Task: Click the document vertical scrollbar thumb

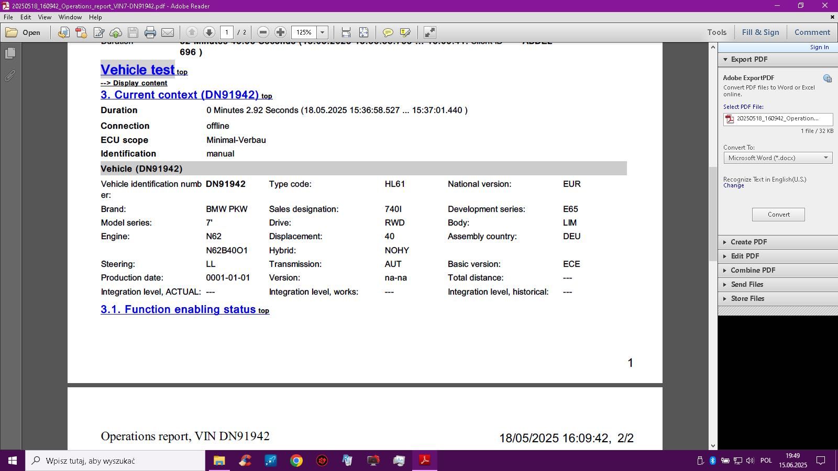Action: [713, 214]
